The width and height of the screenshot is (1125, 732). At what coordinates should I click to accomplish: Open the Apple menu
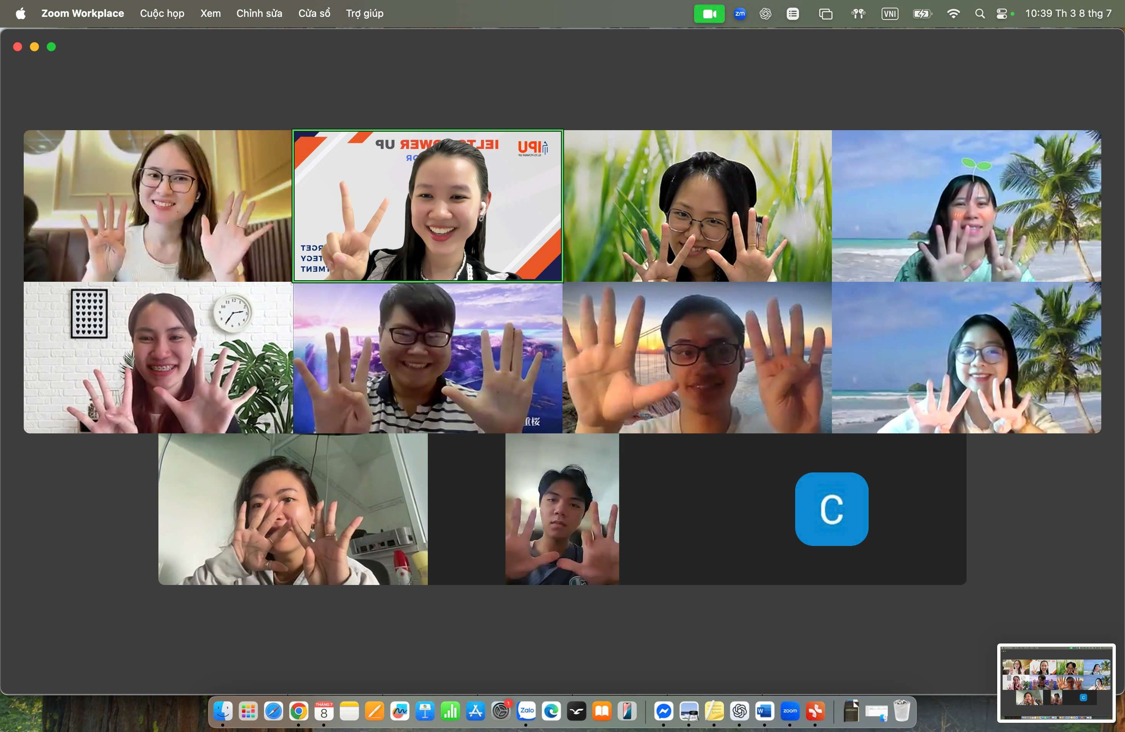(20, 13)
